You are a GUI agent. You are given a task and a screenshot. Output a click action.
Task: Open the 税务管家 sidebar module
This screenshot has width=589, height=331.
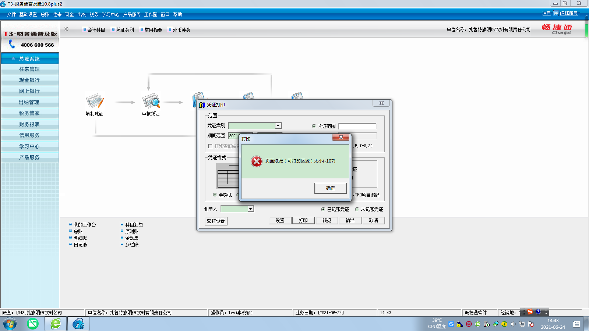pos(30,113)
